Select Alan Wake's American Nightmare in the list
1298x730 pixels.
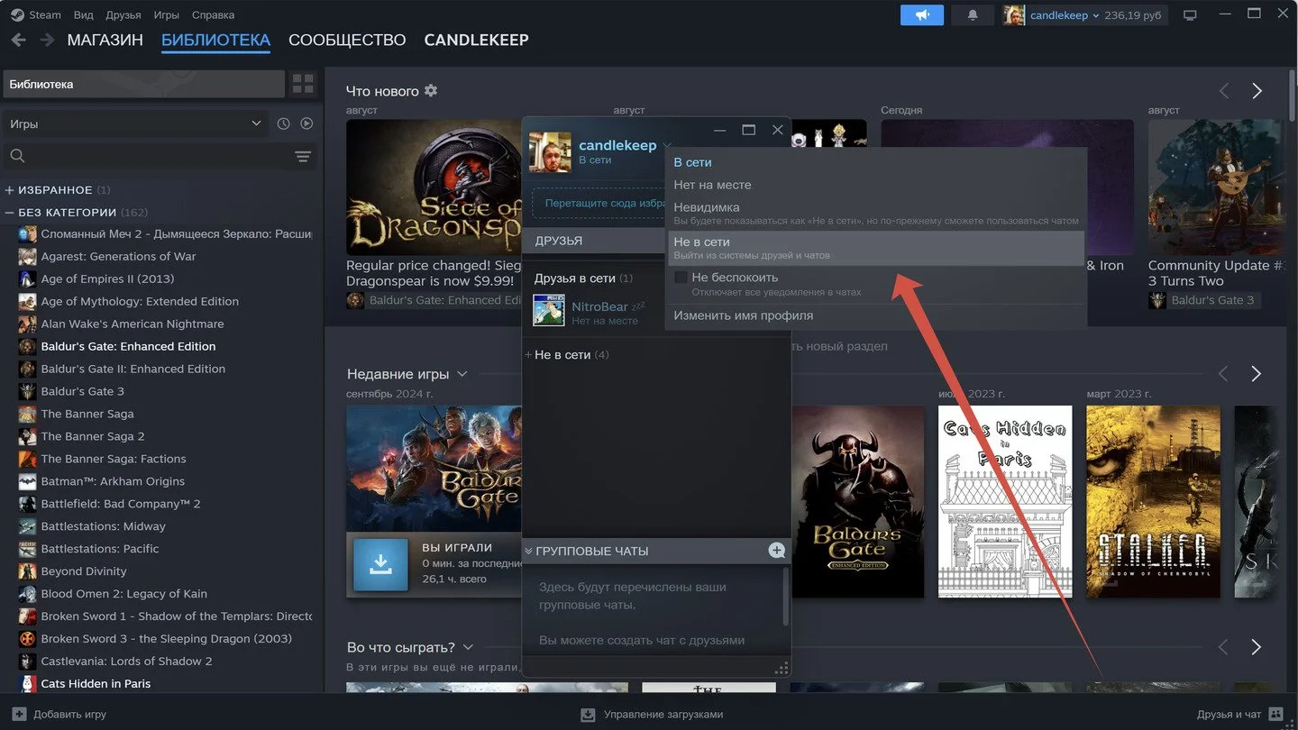pos(132,324)
